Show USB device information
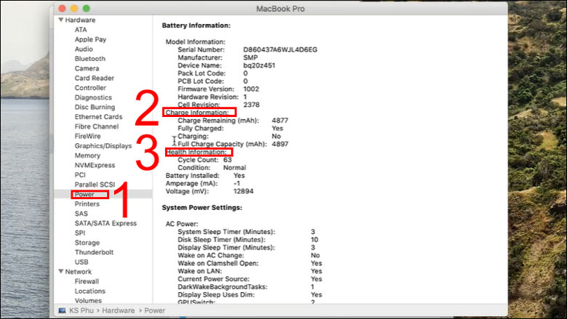This screenshot has width=567, height=319. 81,262
